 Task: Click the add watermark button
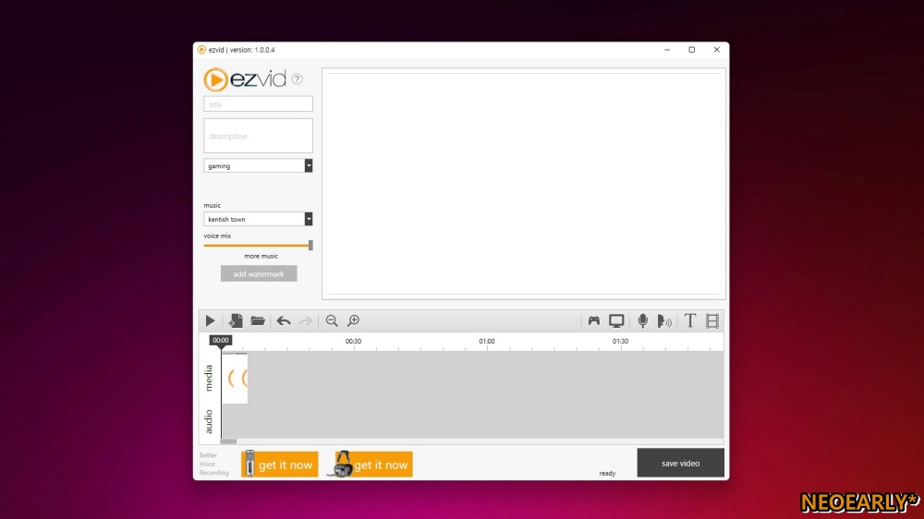tap(259, 273)
